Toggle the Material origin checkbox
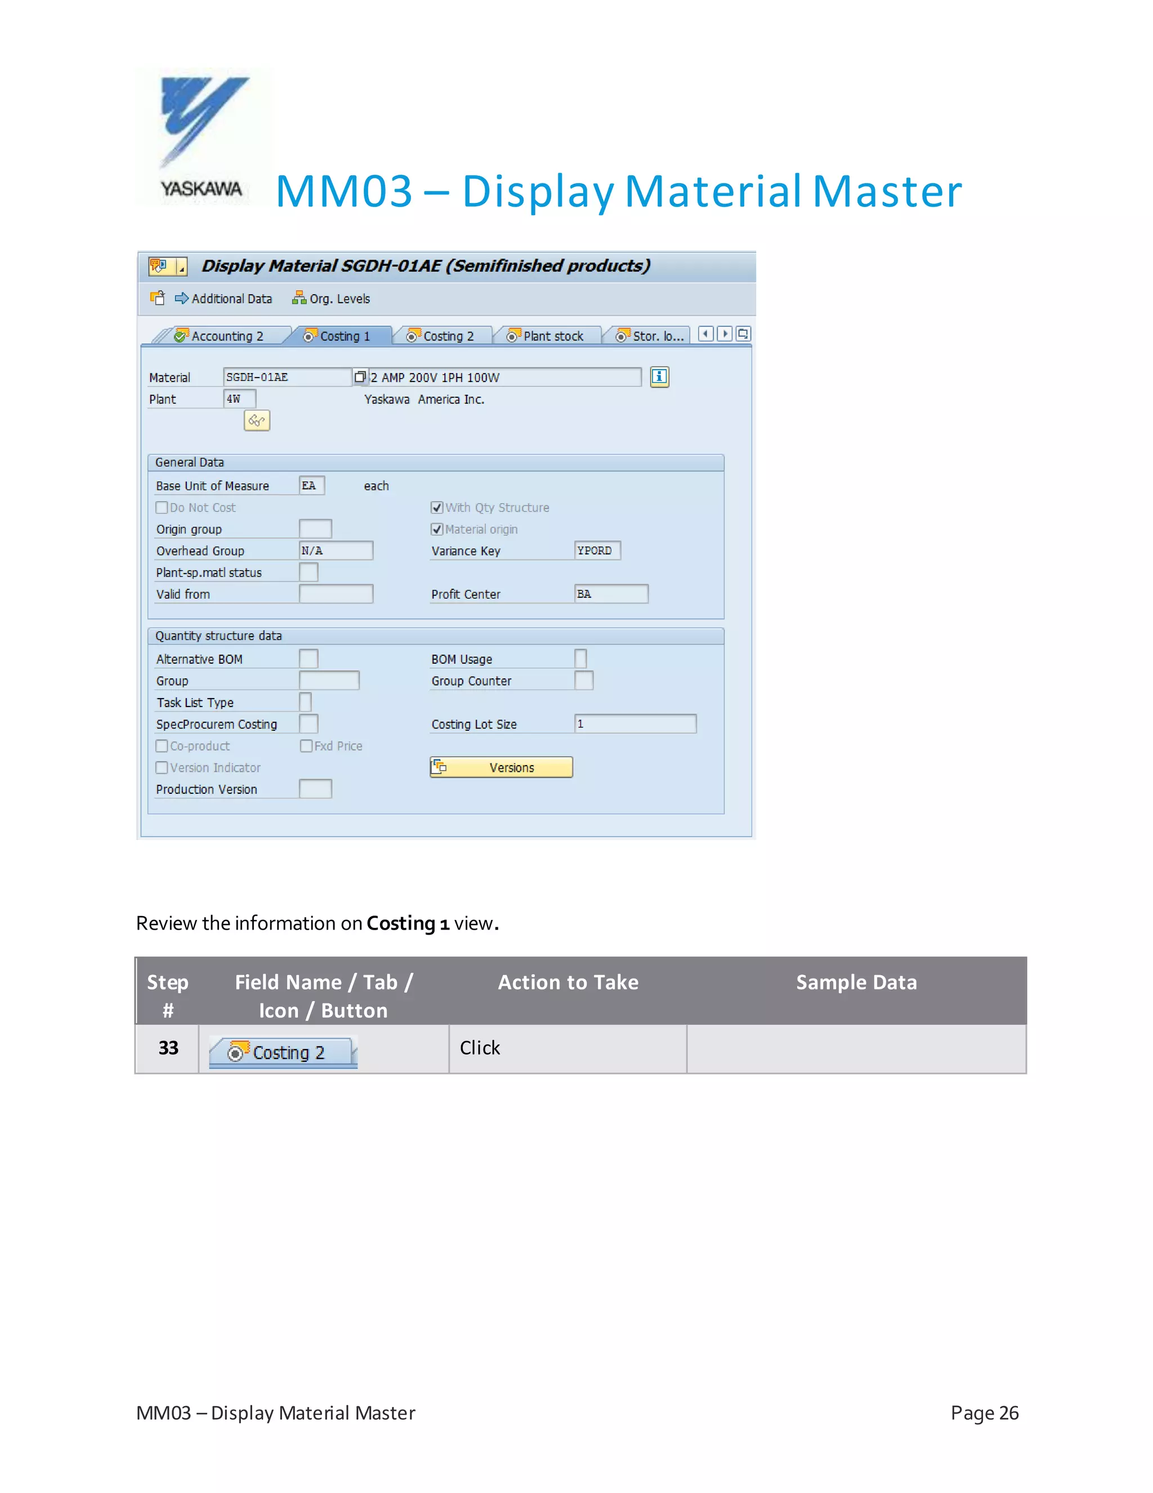 point(437,529)
